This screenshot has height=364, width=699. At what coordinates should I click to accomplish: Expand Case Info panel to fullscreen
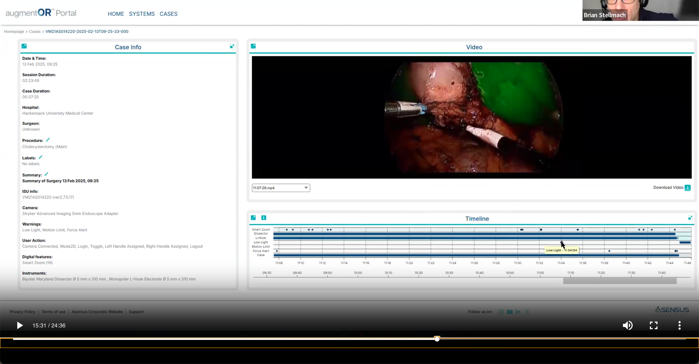tap(232, 46)
